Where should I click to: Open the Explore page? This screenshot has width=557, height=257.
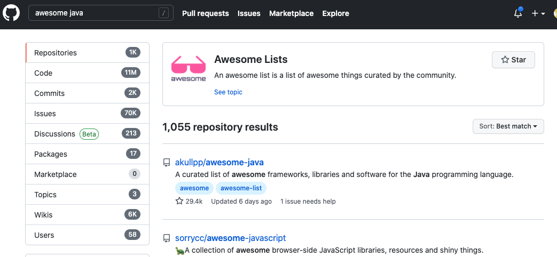336,13
